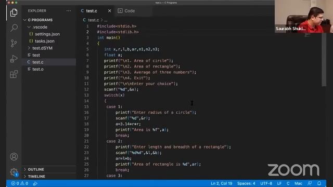
Task: Change end of line sequence LF
Action: click(279, 183)
